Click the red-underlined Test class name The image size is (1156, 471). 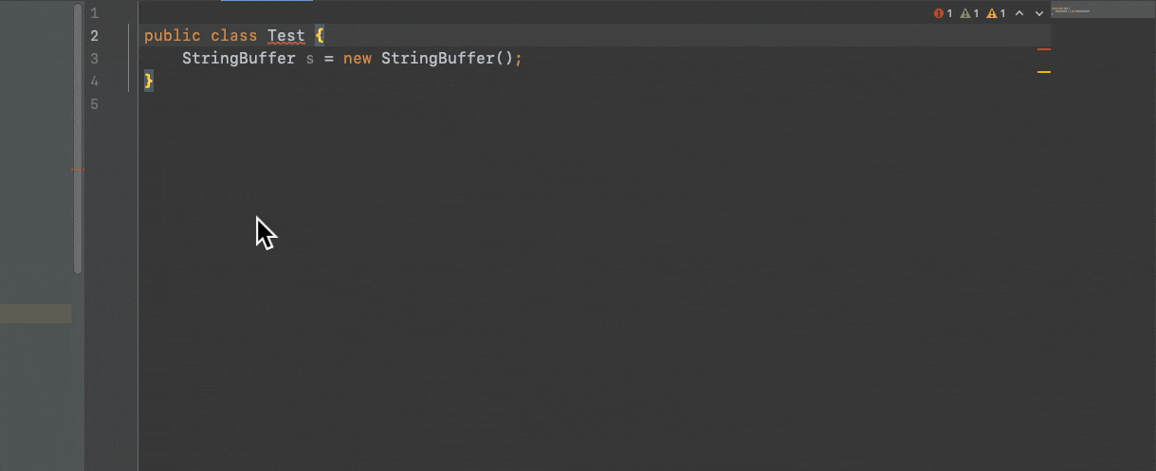point(285,36)
